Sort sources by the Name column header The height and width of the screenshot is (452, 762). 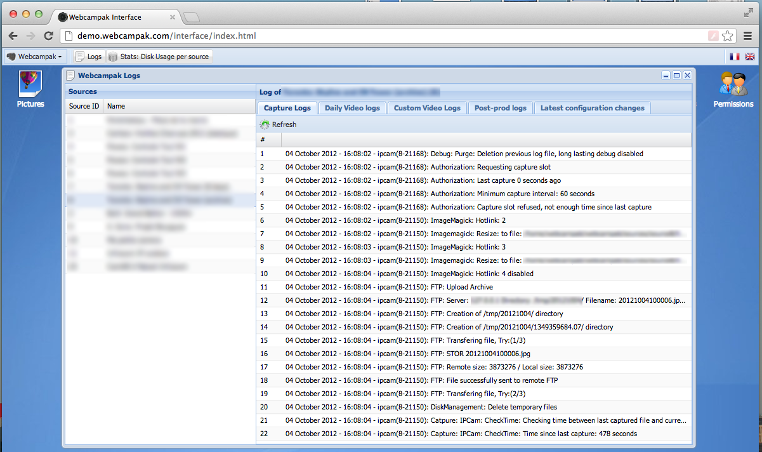[x=180, y=107]
